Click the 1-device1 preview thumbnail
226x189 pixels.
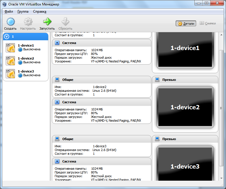[185, 50]
